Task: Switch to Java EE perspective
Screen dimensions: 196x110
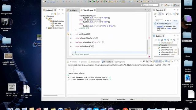Action: click(169, 5)
